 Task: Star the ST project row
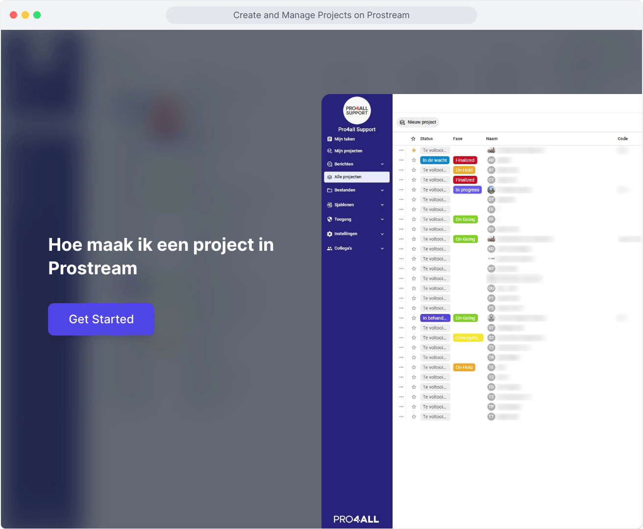(x=414, y=328)
